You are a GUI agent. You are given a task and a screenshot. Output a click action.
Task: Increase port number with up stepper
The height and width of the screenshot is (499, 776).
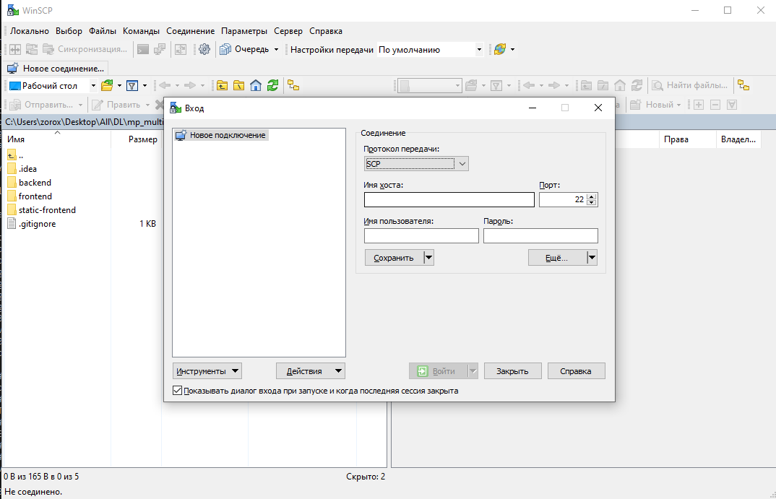[592, 196]
